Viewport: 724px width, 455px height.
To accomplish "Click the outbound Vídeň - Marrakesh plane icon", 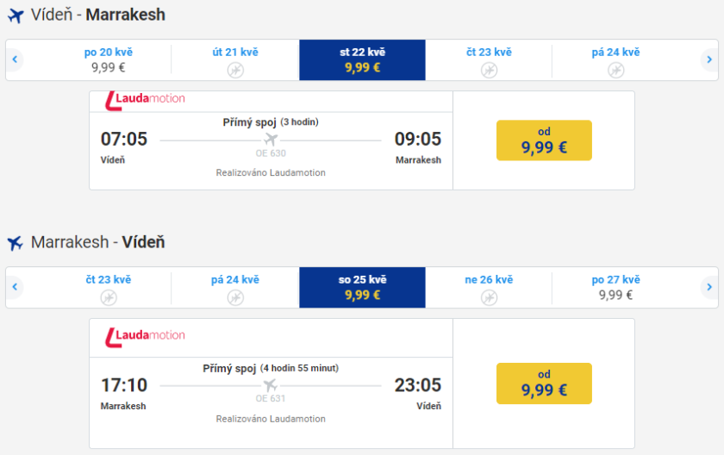I will [15, 16].
